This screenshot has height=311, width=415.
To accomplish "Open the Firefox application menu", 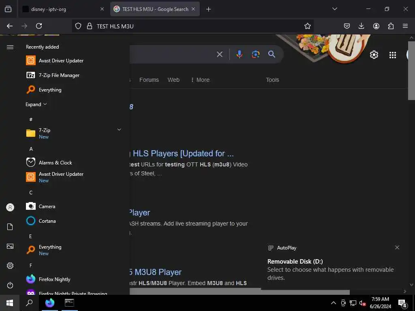I will (405, 26).
